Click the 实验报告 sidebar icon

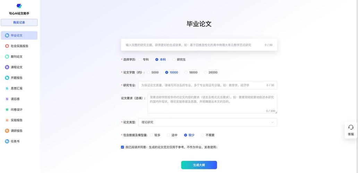(x=7, y=120)
